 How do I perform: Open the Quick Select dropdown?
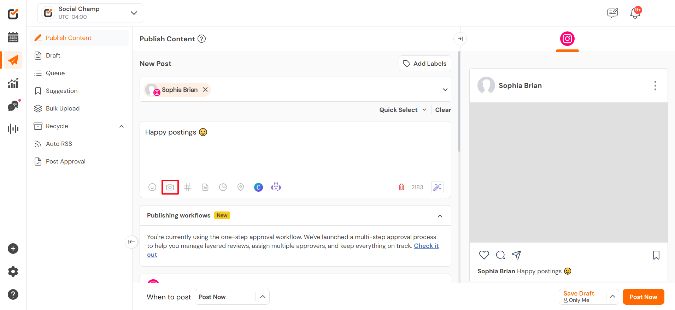tap(403, 110)
